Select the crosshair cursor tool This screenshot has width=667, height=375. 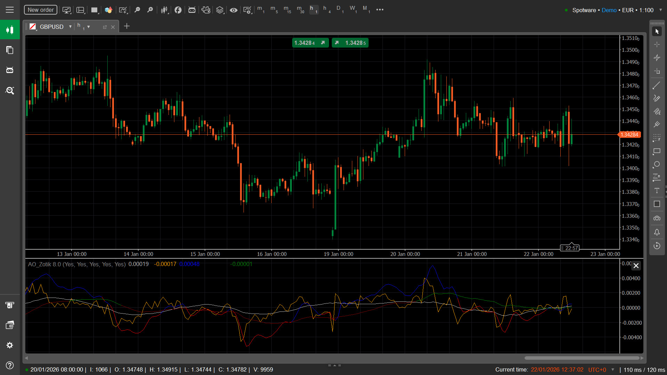pyautogui.click(x=657, y=44)
